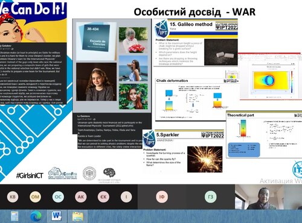Screen dimensions: 302x223
Task: Click the rainbow-colored bar diagram in Theoretical part
Action: point(243,128)
